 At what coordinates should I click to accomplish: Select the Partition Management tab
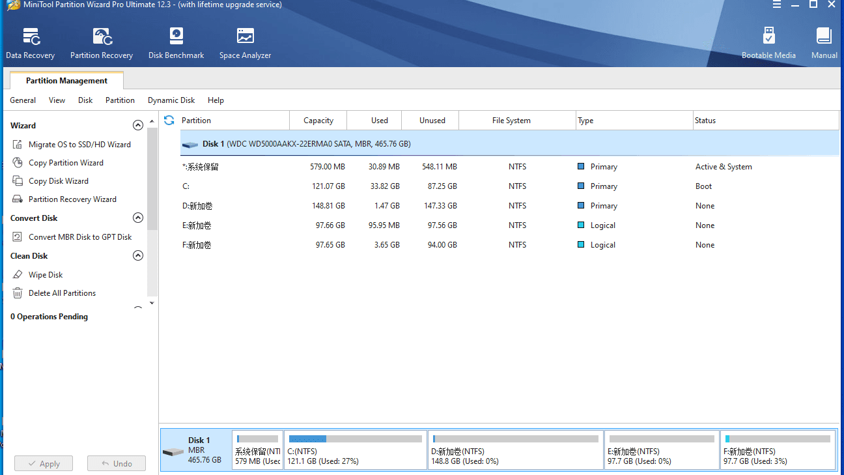point(66,81)
